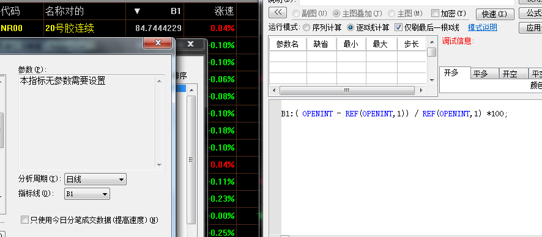Select the NR00 code cell
This screenshot has height=237, width=542.
(12, 28)
